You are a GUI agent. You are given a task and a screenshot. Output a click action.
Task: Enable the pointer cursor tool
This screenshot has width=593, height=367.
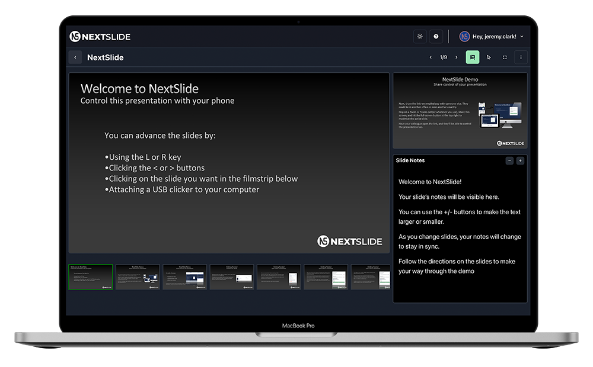(489, 57)
